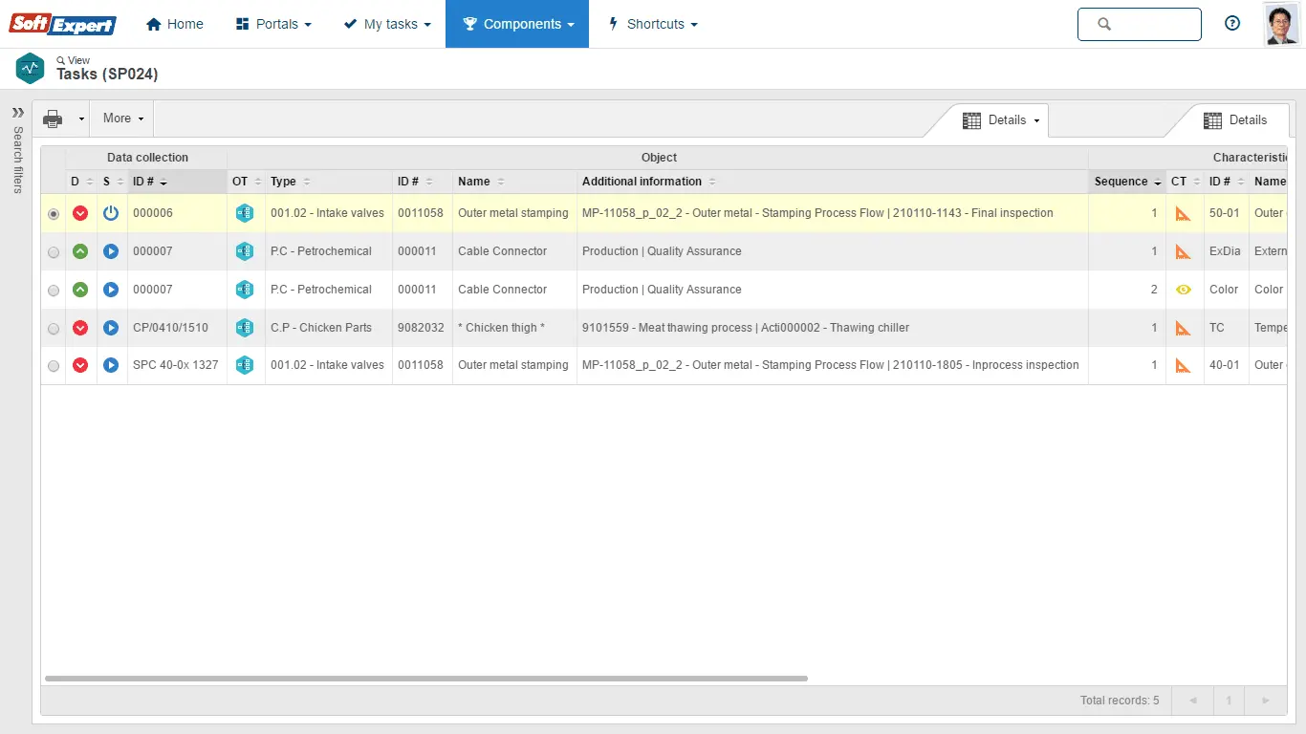The height and width of the screenshot is (734, 1306).
Task: Click the user profile avatar
Action: (1281, 25)
